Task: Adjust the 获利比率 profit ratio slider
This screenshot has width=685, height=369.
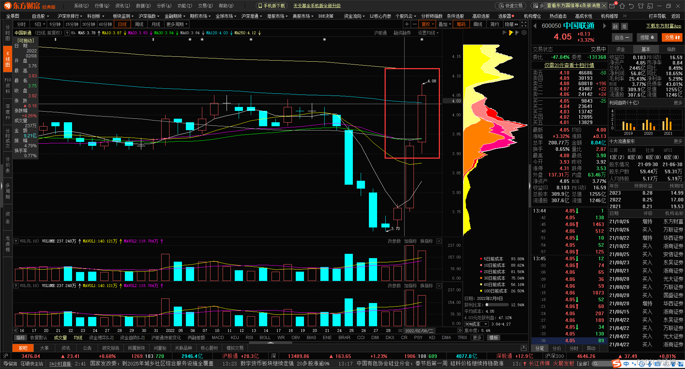Action: coord(497,305)
